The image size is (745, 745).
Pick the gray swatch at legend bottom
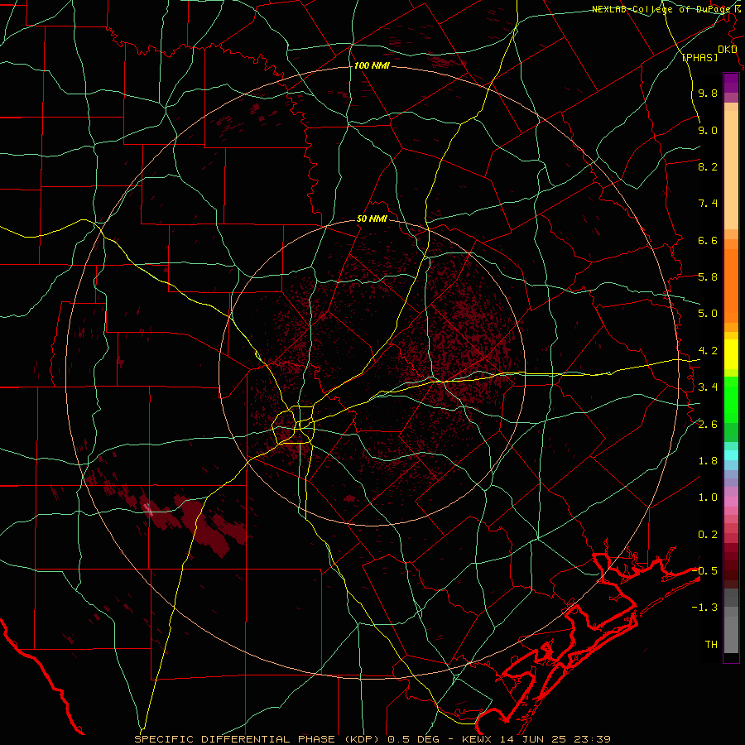coord(731,634)
